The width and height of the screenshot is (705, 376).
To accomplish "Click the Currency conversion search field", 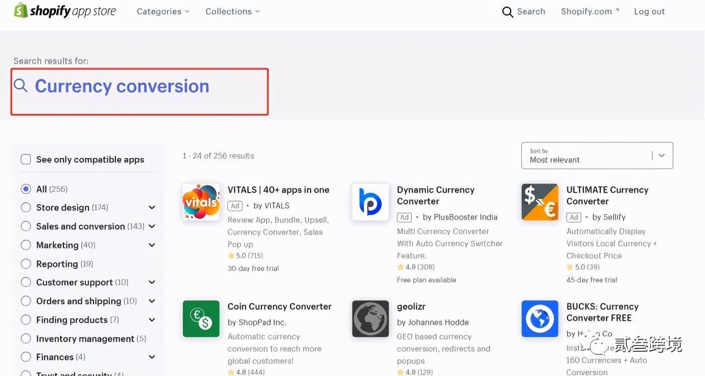I will [x=139, y=92].
